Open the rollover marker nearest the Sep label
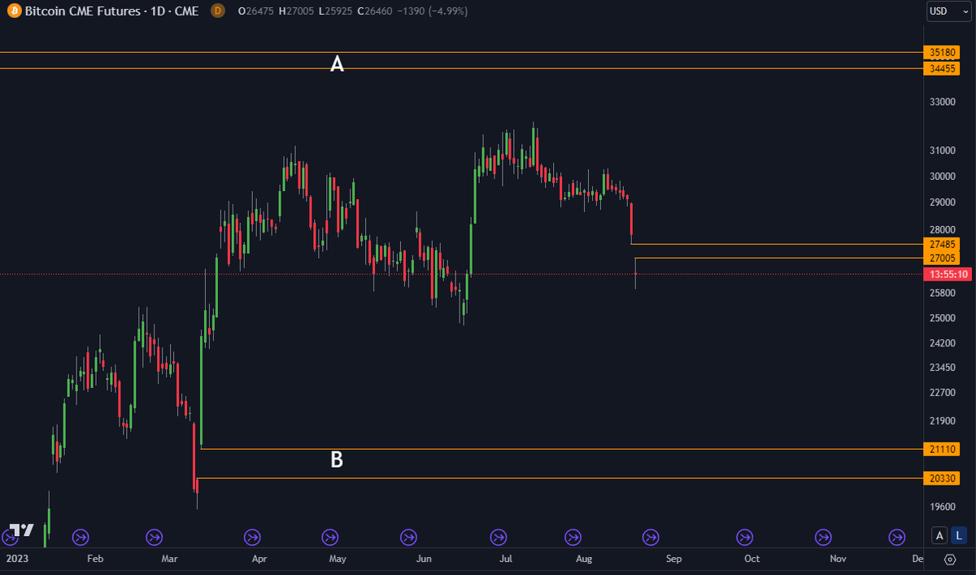Image resolution: width=976 pixels, height=575 pixels. [x=651, y=537]
